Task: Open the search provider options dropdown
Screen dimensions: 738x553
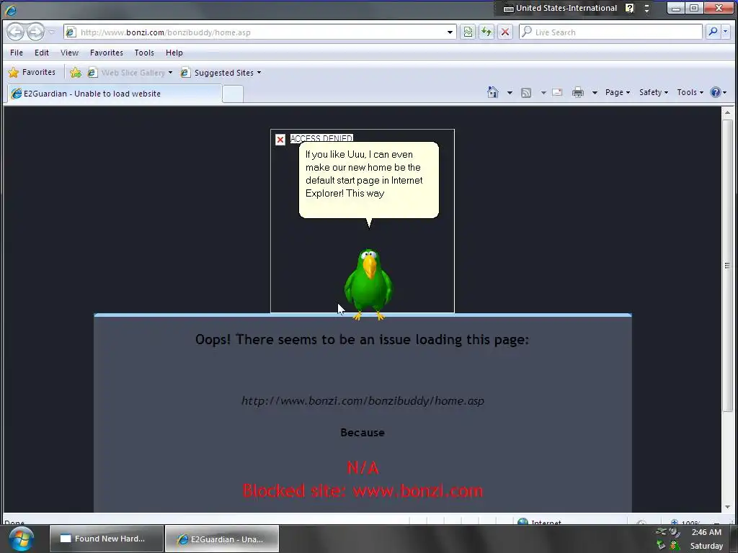Action: click(x=725, y=32)
